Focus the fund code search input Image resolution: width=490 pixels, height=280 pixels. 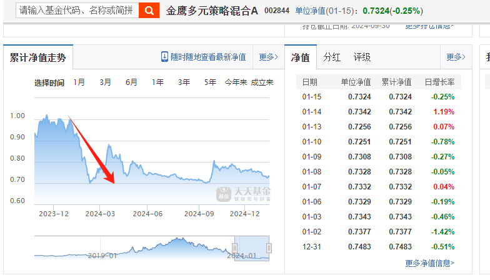(77, 11)
